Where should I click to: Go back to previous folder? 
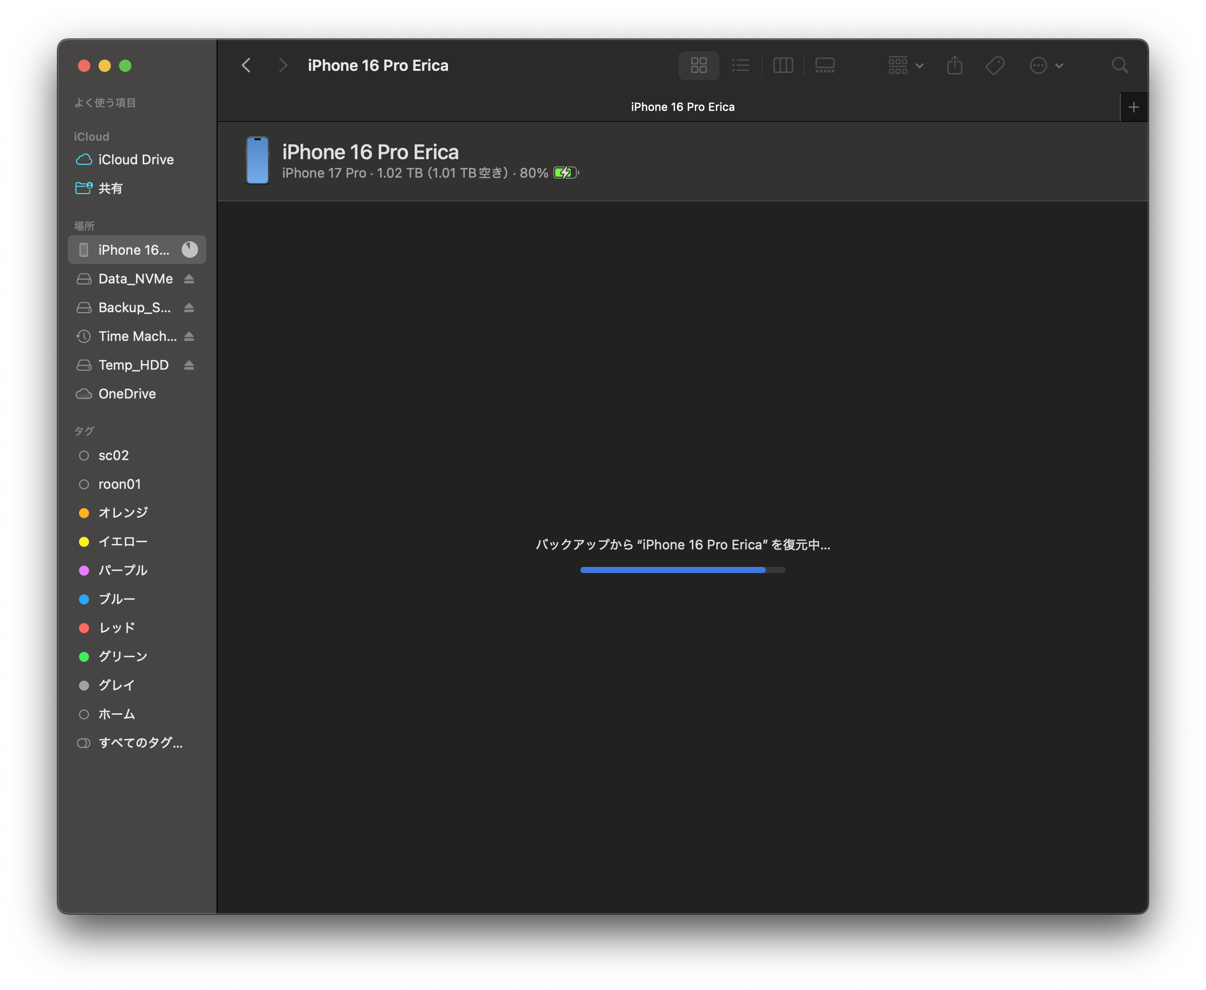pyautogui.click(x=246, y=66)
